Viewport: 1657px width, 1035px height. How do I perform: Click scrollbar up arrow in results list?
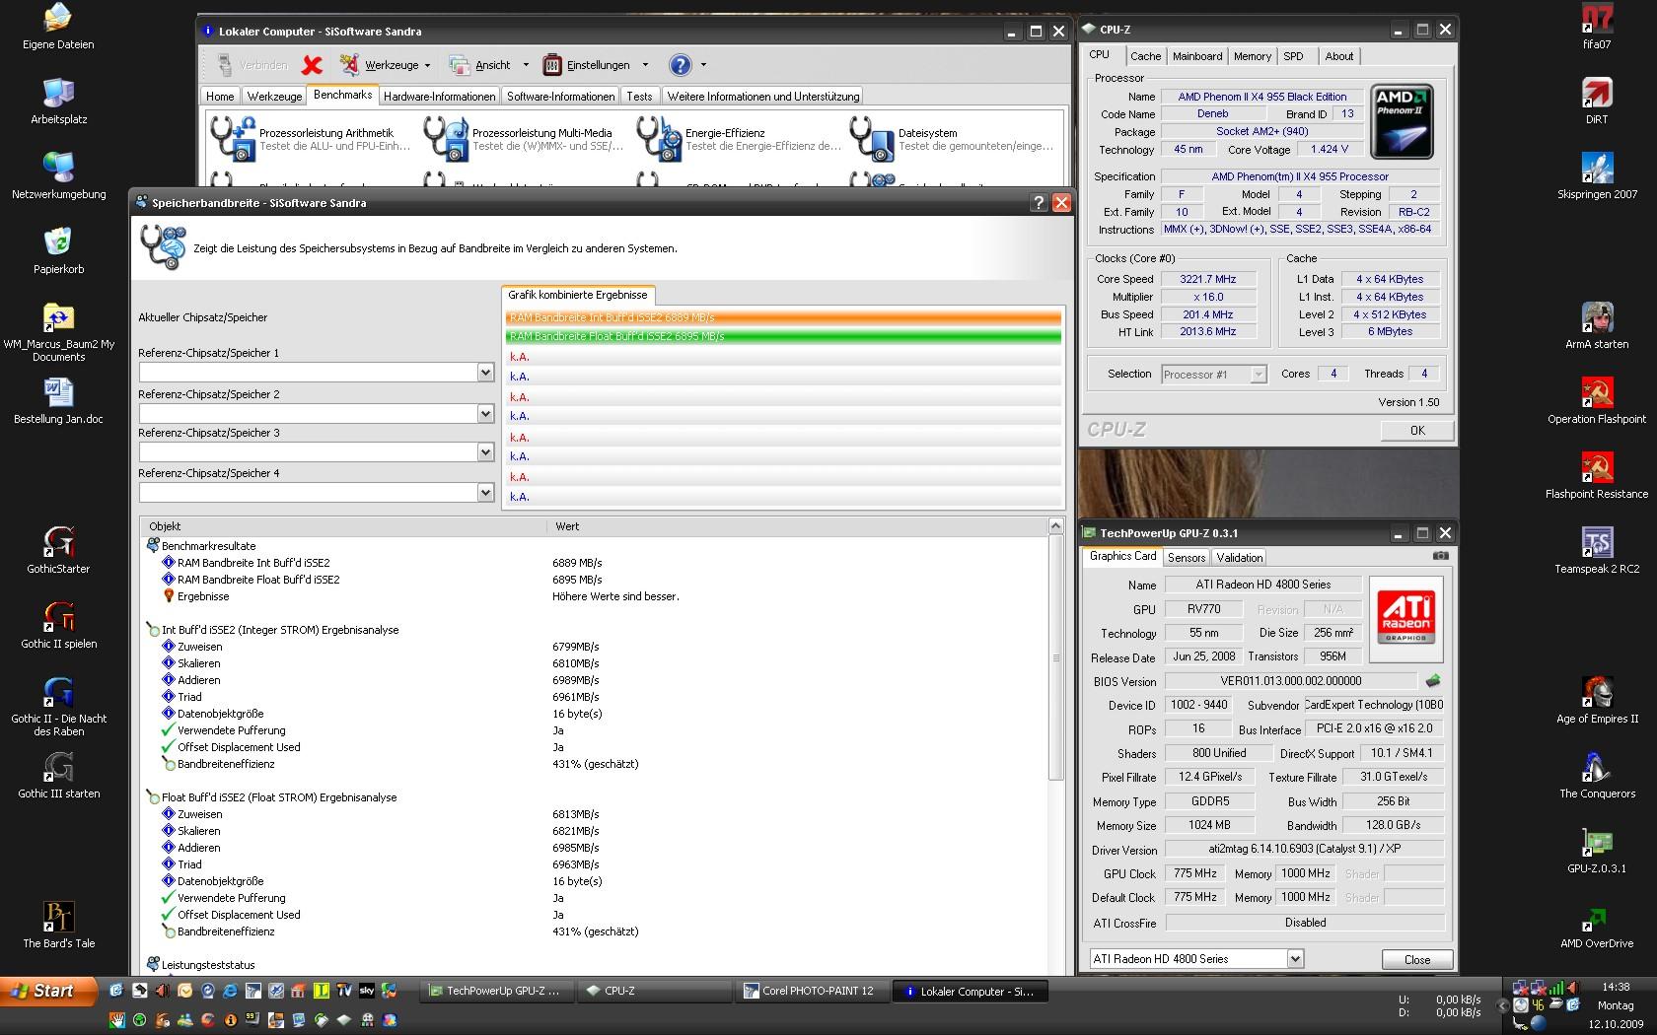coord(1055,526)
